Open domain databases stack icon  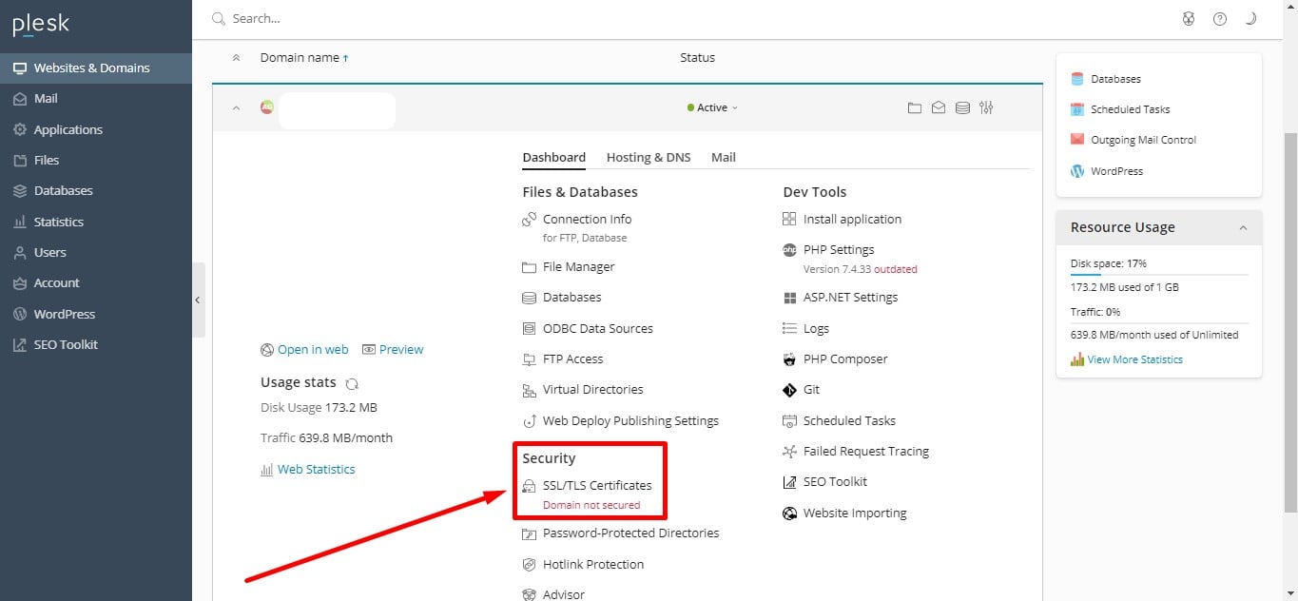tap(962, 108)
